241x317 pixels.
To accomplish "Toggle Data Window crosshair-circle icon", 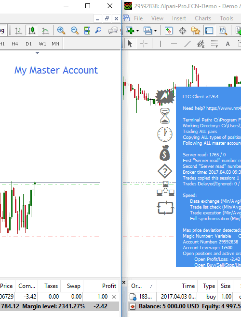I will 182,30.
